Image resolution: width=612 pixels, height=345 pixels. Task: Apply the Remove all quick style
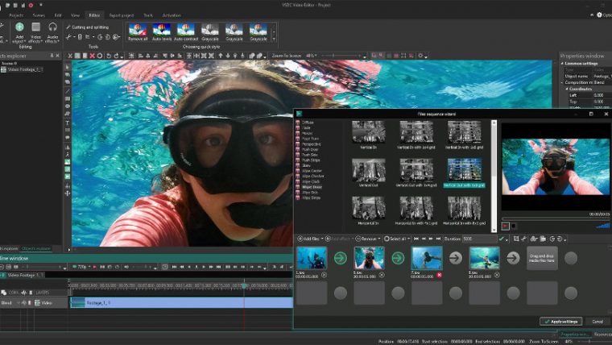138,32
